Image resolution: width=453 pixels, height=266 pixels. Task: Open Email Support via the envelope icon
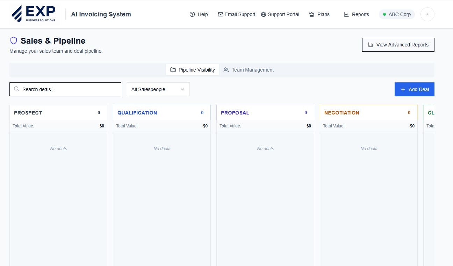coord(220,14)
